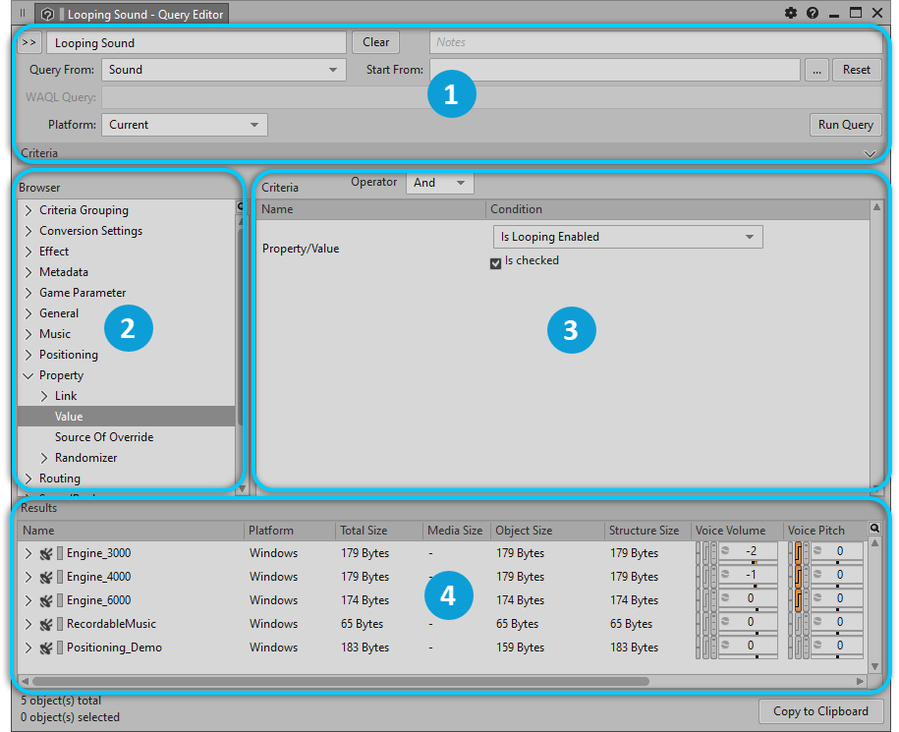
Task: Click the search icon in Results header
Action: (874, 529)
